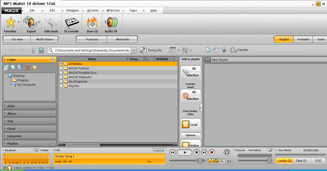
Task: Uncheck the AVSMedia folder checkbox
Action: click(61, 63)
